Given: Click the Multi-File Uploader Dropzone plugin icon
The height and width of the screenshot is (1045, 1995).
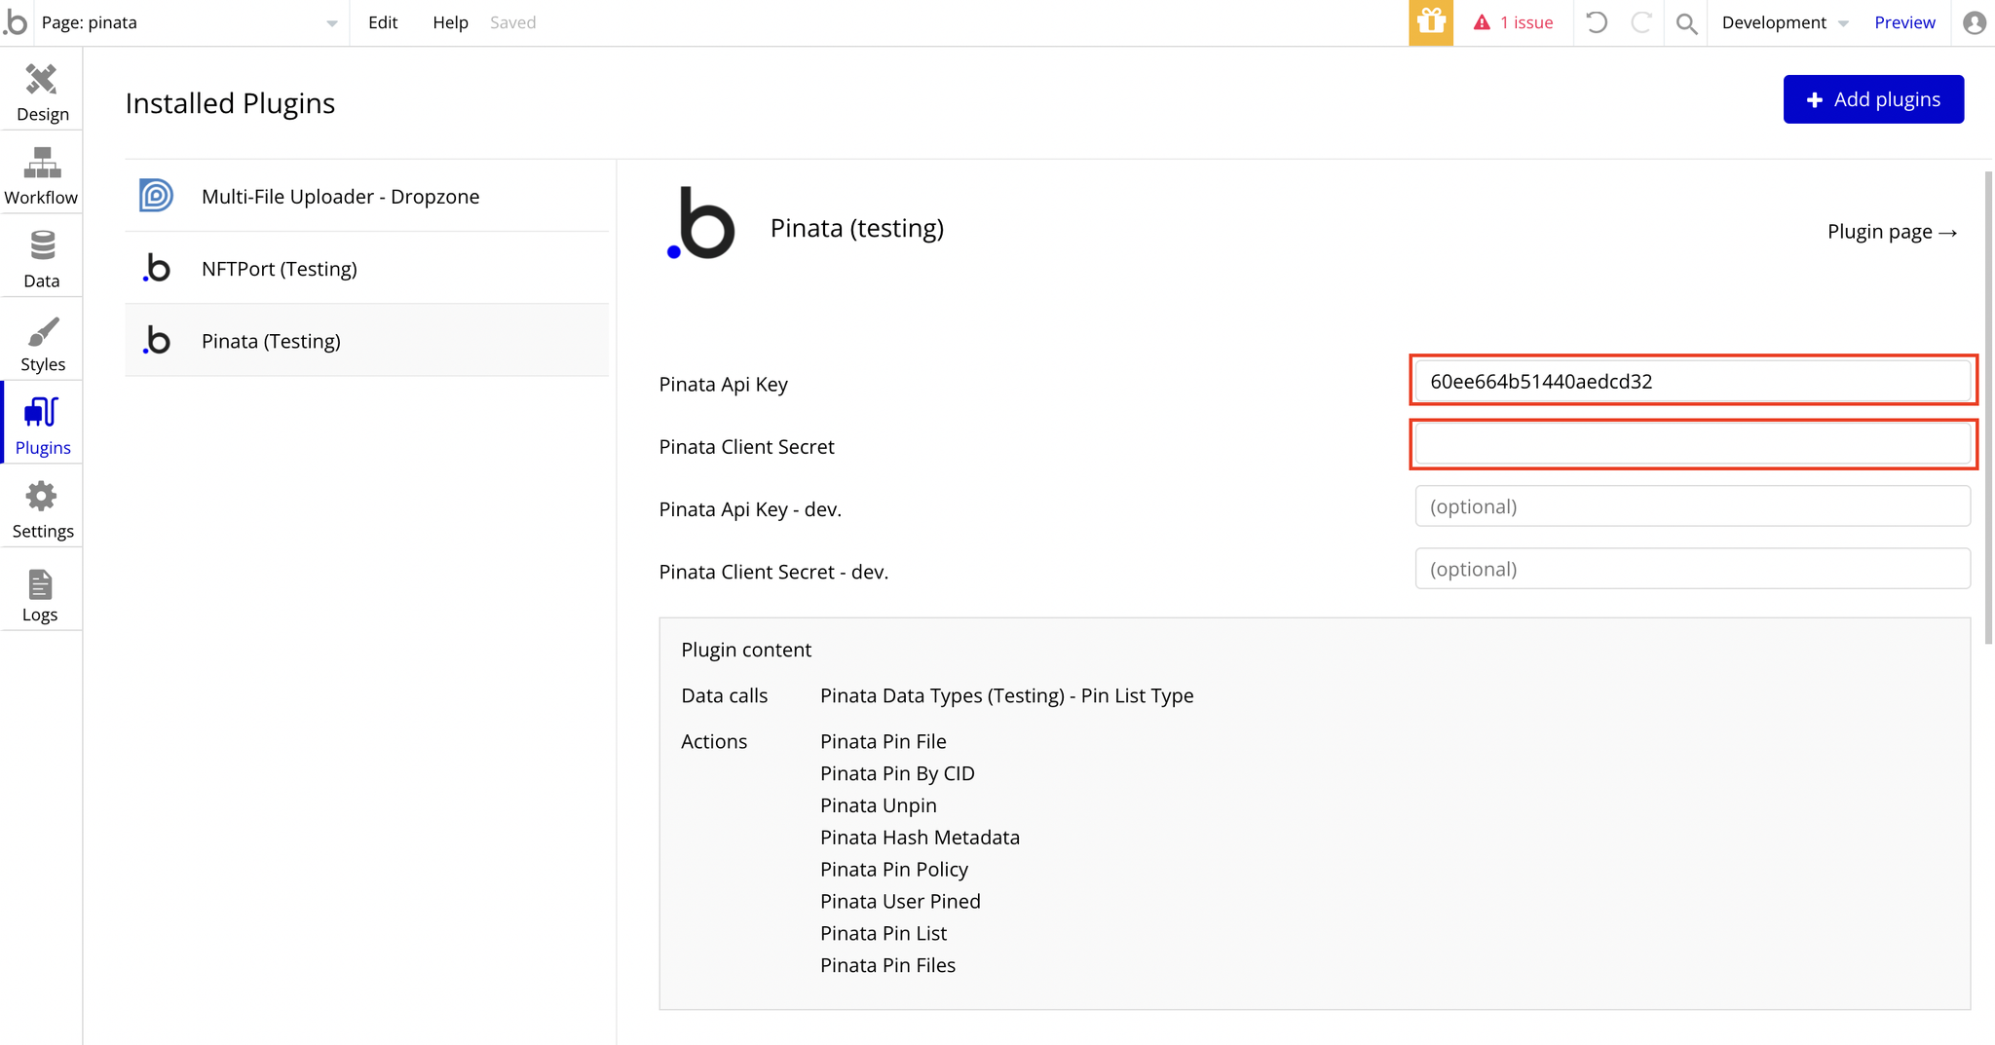Looking at the screenshot, I should (x=156, y=196).
